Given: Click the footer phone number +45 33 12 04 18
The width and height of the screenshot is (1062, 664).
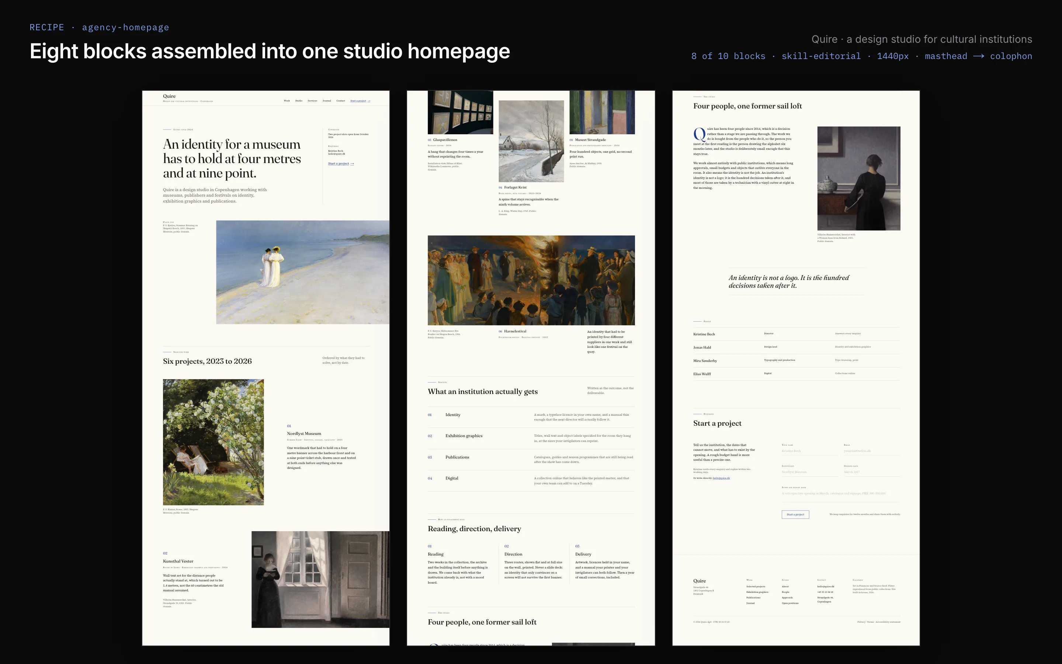Looking at the screenshot, I should point(825,592).
